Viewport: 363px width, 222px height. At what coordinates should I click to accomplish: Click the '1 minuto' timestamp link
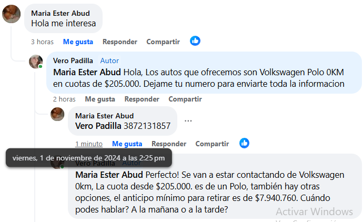coord(88,144)
